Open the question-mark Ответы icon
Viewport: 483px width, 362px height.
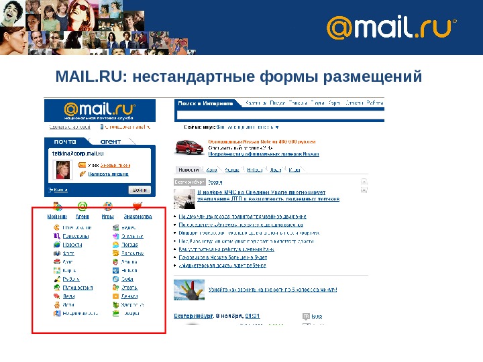(x=115, y=288)
